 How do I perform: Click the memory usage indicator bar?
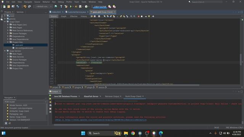coord(100,7)
